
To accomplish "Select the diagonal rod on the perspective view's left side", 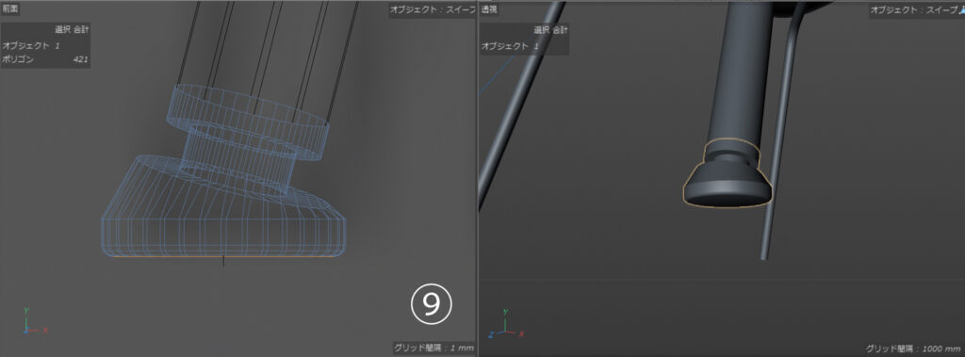I will [x=520, y=105].
